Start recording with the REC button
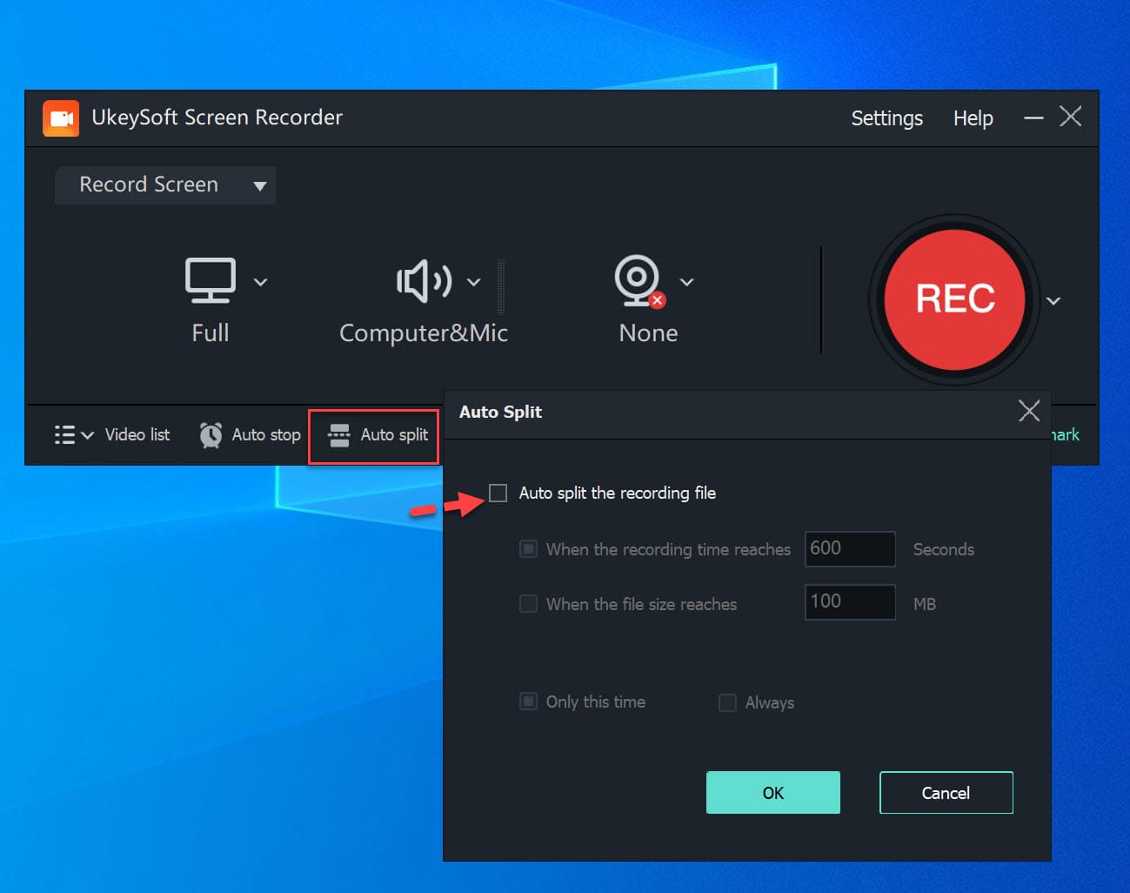Viewport: 1130px width, 893px height. [954, 299]
